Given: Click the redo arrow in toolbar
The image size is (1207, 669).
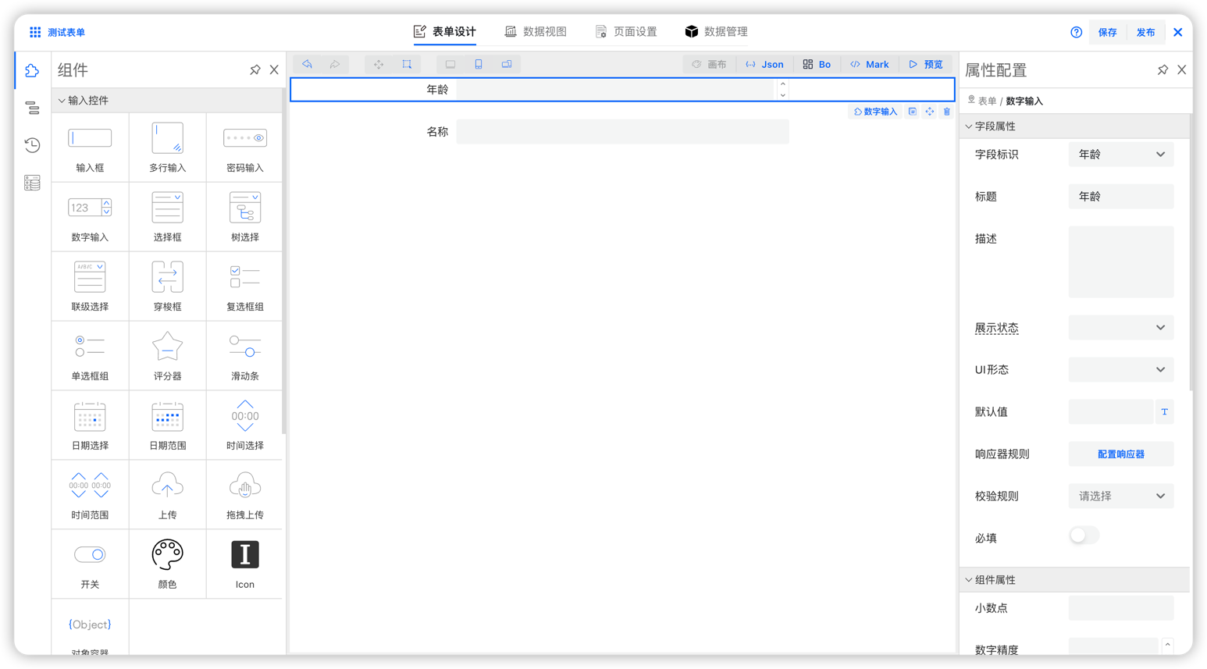Looking at the screenshot, I should (335, 64).
